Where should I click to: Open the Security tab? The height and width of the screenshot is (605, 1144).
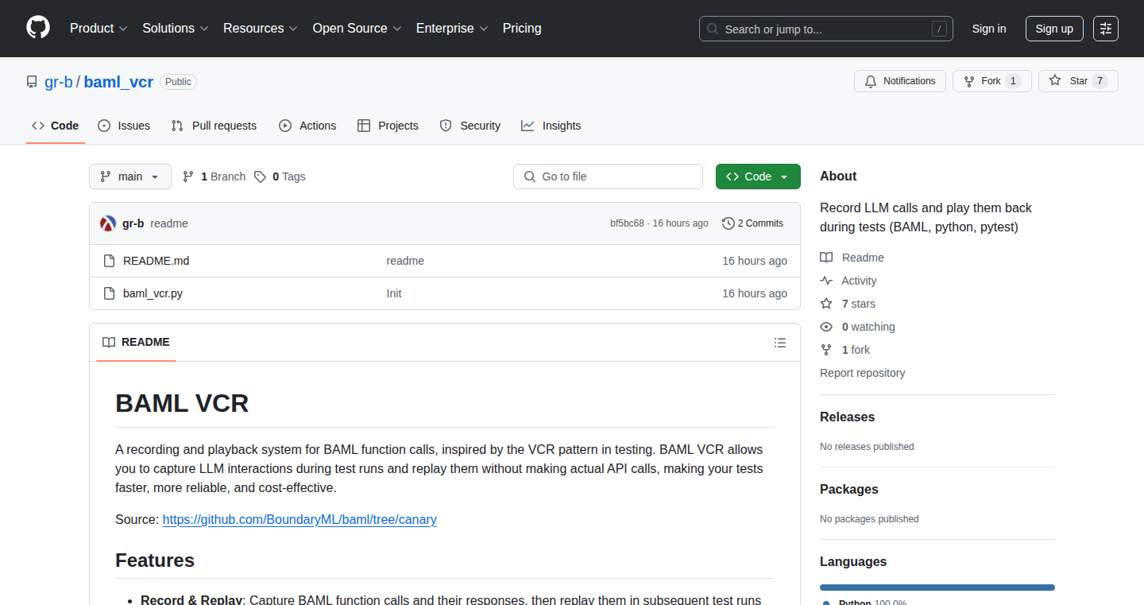click(x=470, y=126)
